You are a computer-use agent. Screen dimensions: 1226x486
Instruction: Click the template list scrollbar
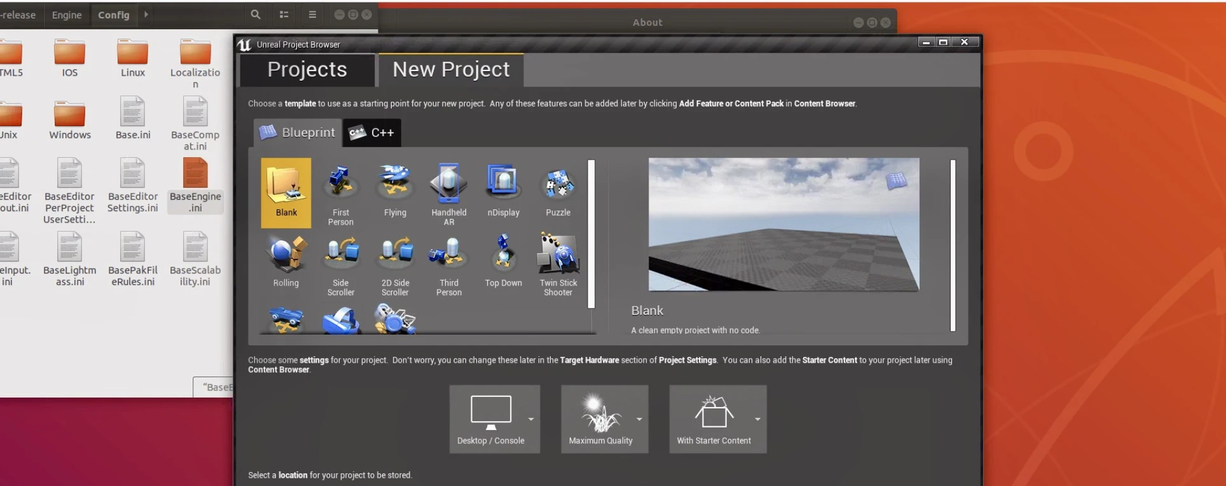591,234
